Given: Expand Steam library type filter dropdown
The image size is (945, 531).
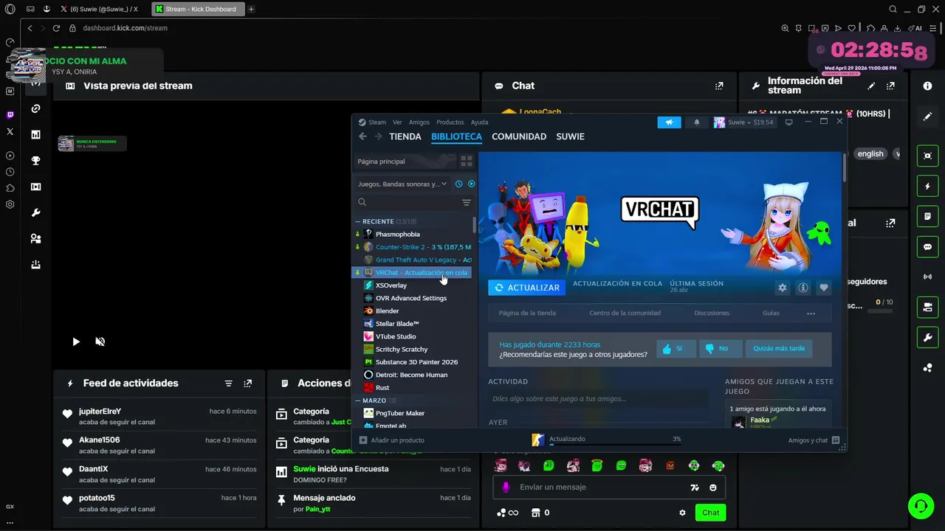Looking at the screenshot, I should [x=402, y=184].
